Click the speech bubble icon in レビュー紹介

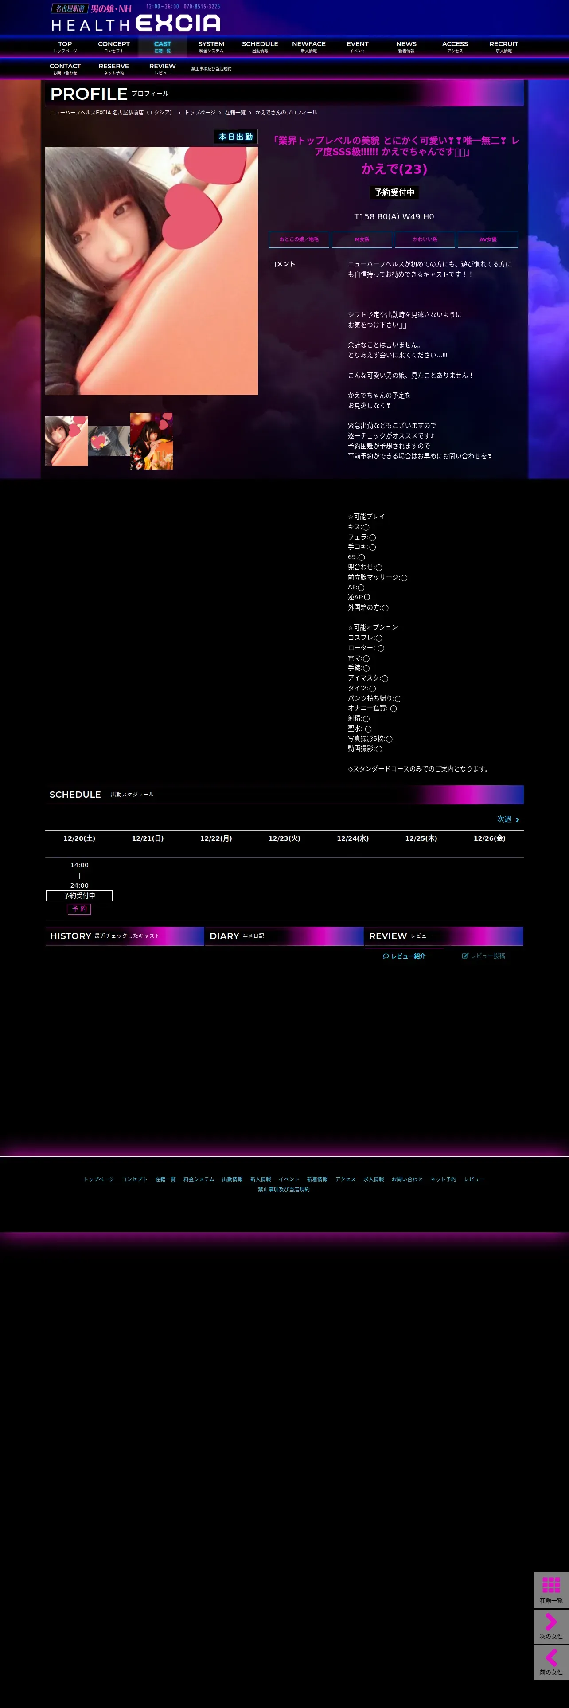pyautogui.click(x=386, y=956)
